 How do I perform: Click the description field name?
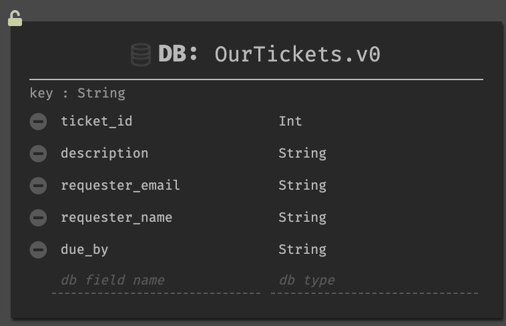tap(105, 154)
